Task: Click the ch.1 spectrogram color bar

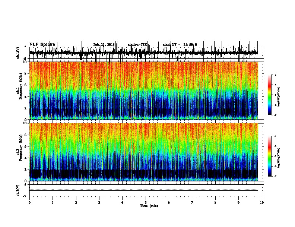Action: 270,95
